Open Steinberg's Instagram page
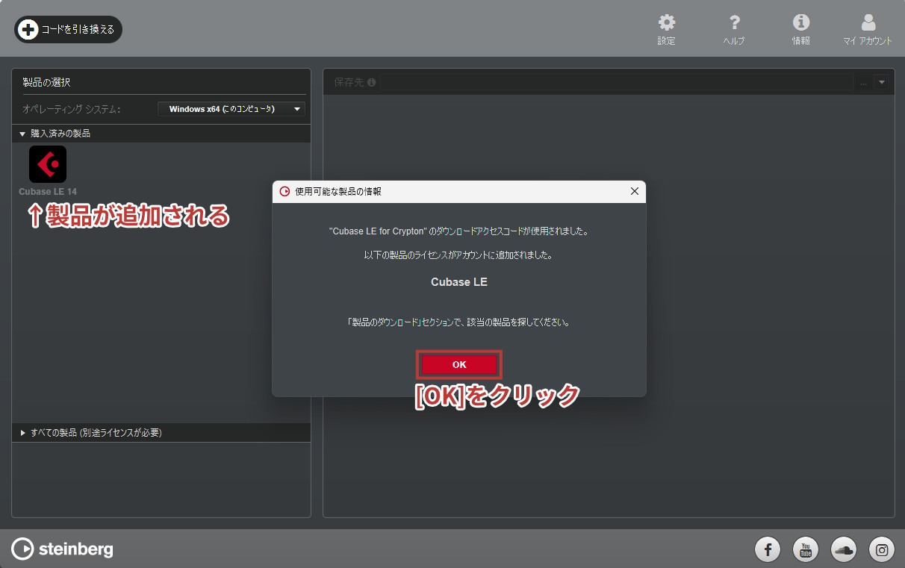This screenshot has width=905, height=568. [x=882, y=550]
